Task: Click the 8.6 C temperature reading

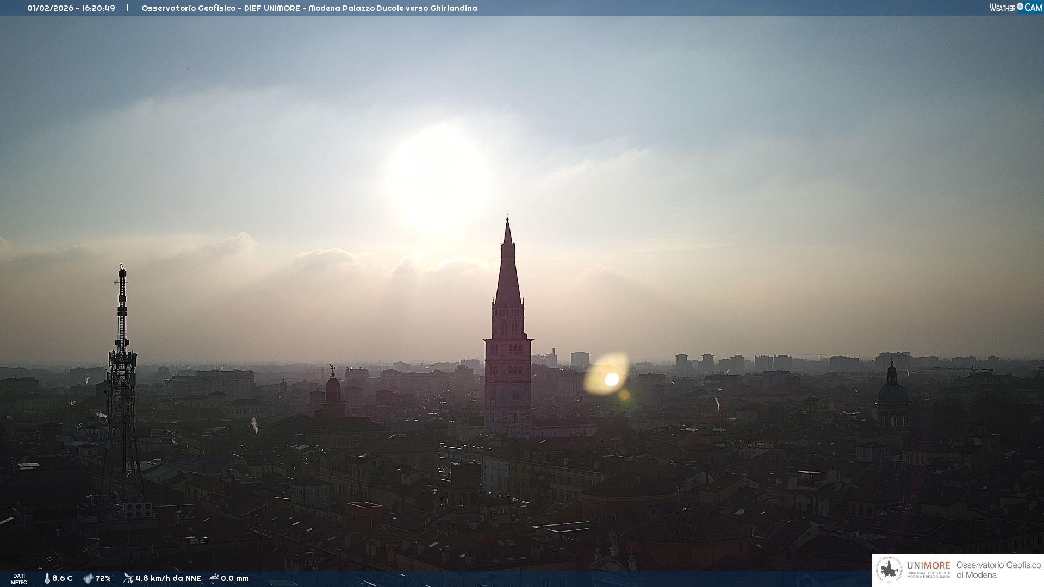Action: pyautogui.click(x=62, y=578)
